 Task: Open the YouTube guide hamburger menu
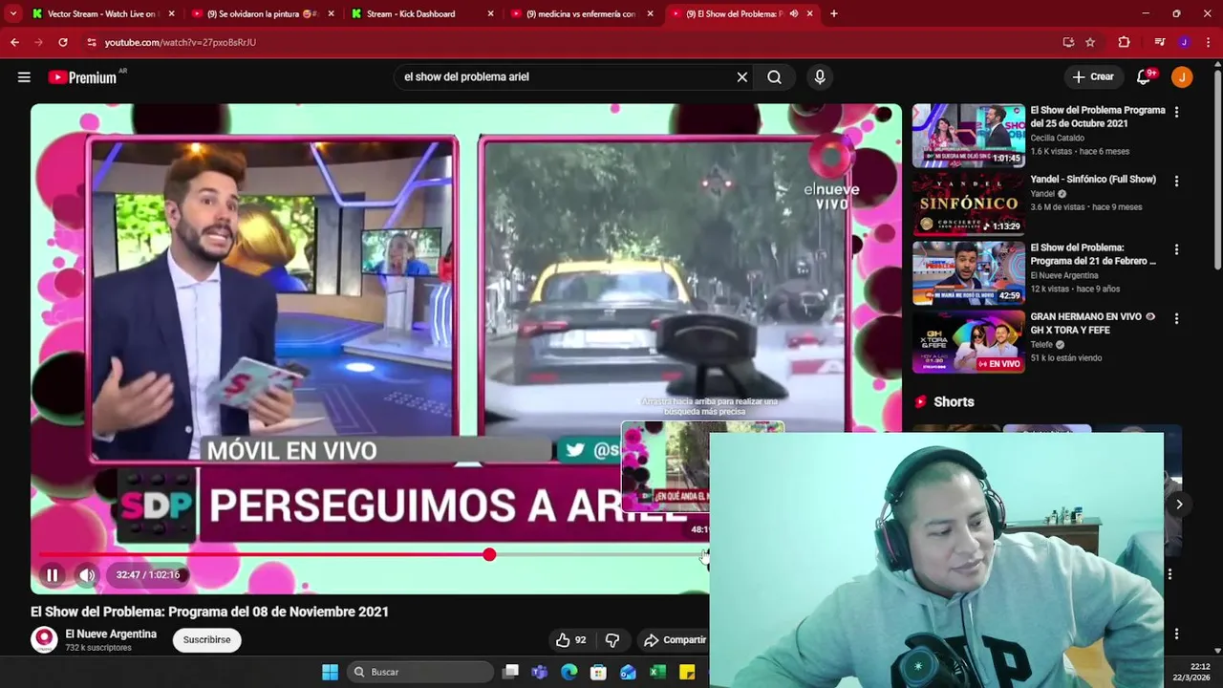pos(24,77)
